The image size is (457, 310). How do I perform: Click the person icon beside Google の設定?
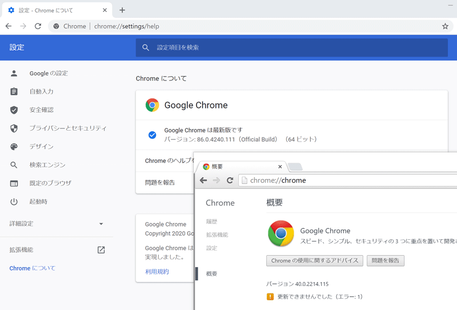point(14,73)
